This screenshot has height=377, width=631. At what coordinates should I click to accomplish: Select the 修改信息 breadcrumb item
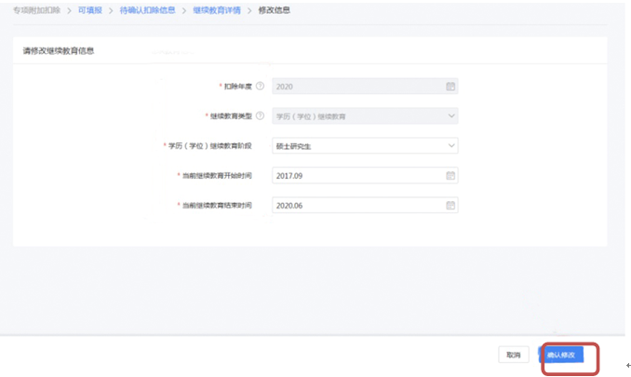tap(275, 10)
